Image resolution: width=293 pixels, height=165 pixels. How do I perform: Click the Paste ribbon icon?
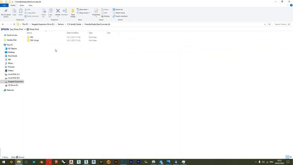pos(21,12)
